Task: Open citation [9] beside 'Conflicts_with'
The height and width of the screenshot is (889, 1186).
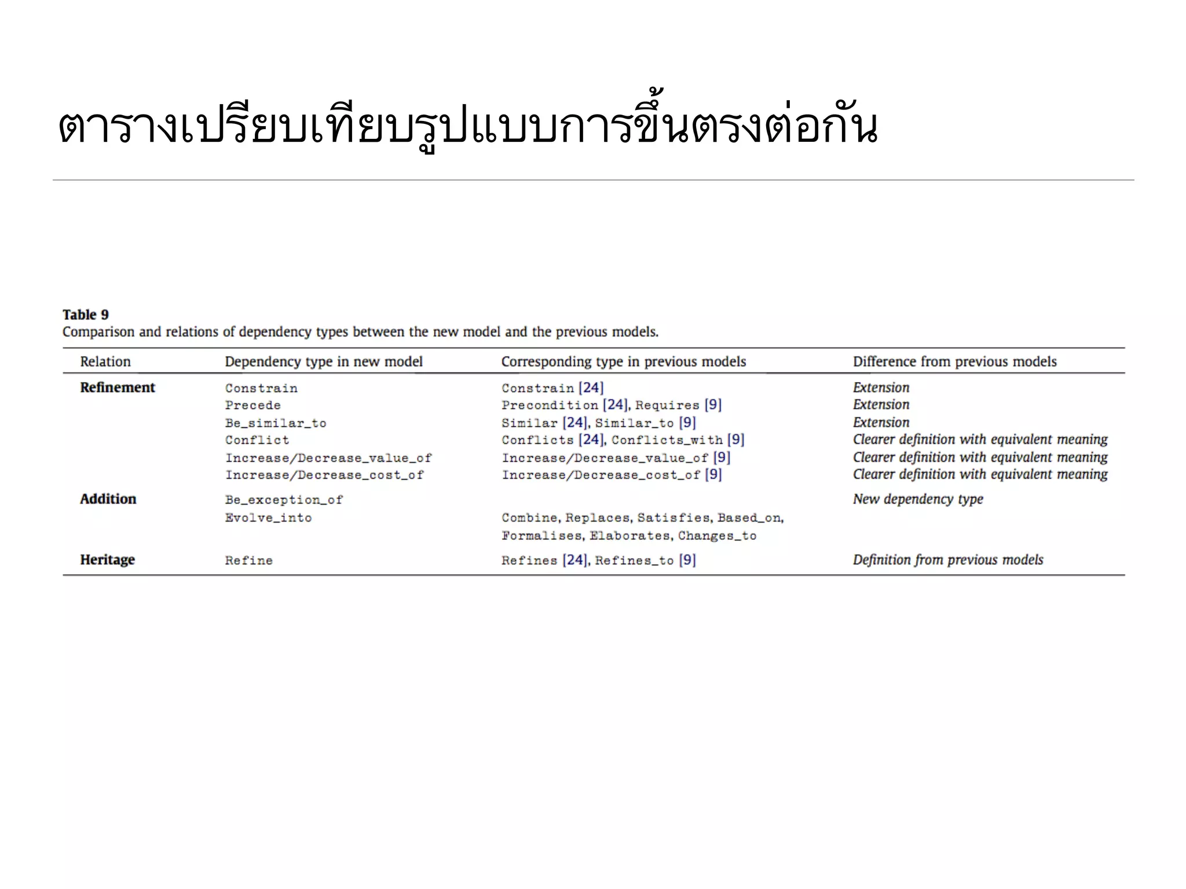Action: pyautogui.click(x=736, y=439)
